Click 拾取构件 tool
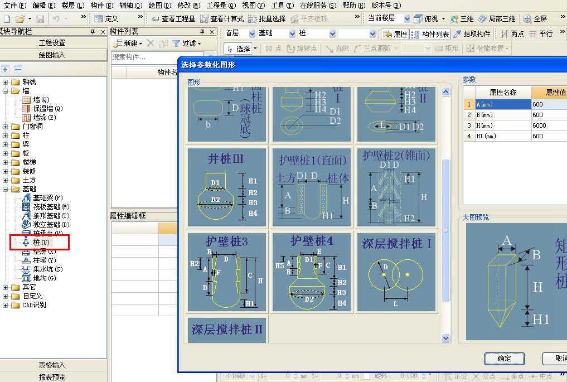 [472, 34]
